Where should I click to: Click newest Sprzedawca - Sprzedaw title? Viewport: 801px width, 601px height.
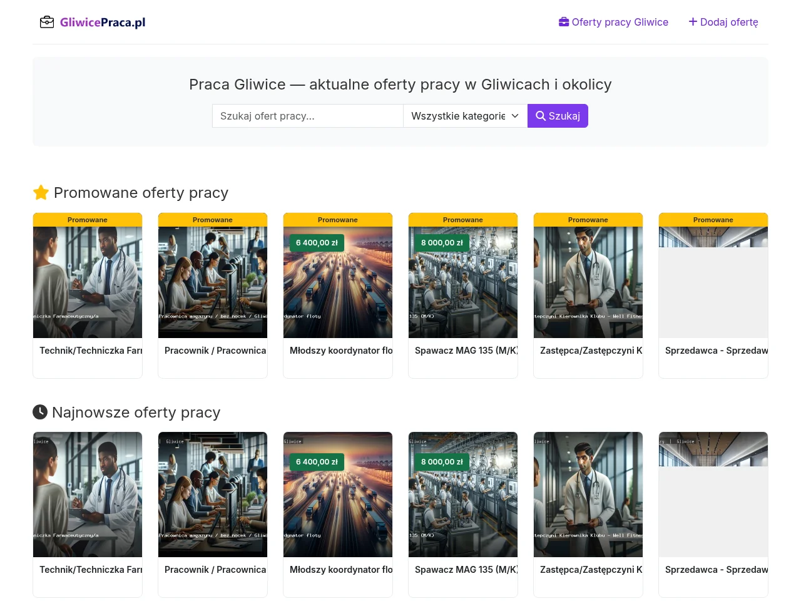pos(717,570)
